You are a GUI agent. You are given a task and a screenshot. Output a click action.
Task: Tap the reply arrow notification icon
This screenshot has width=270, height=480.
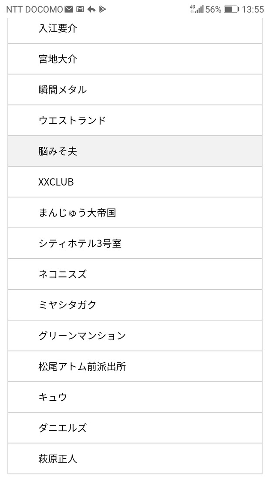coord(91,10)
